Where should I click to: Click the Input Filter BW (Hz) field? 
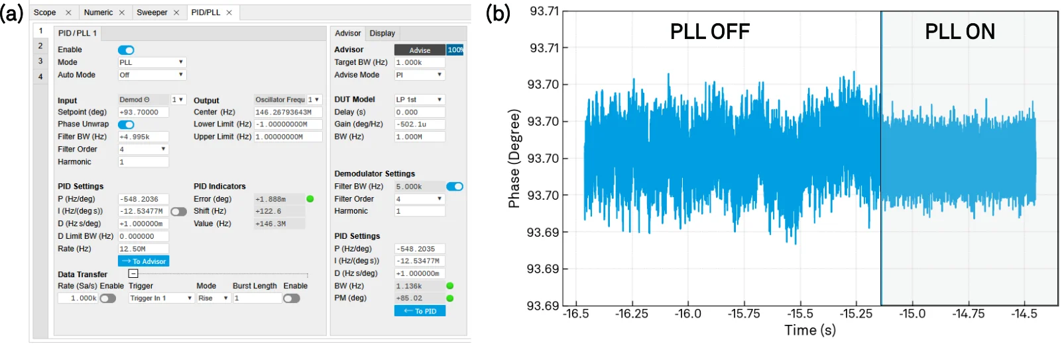(143, 137)
